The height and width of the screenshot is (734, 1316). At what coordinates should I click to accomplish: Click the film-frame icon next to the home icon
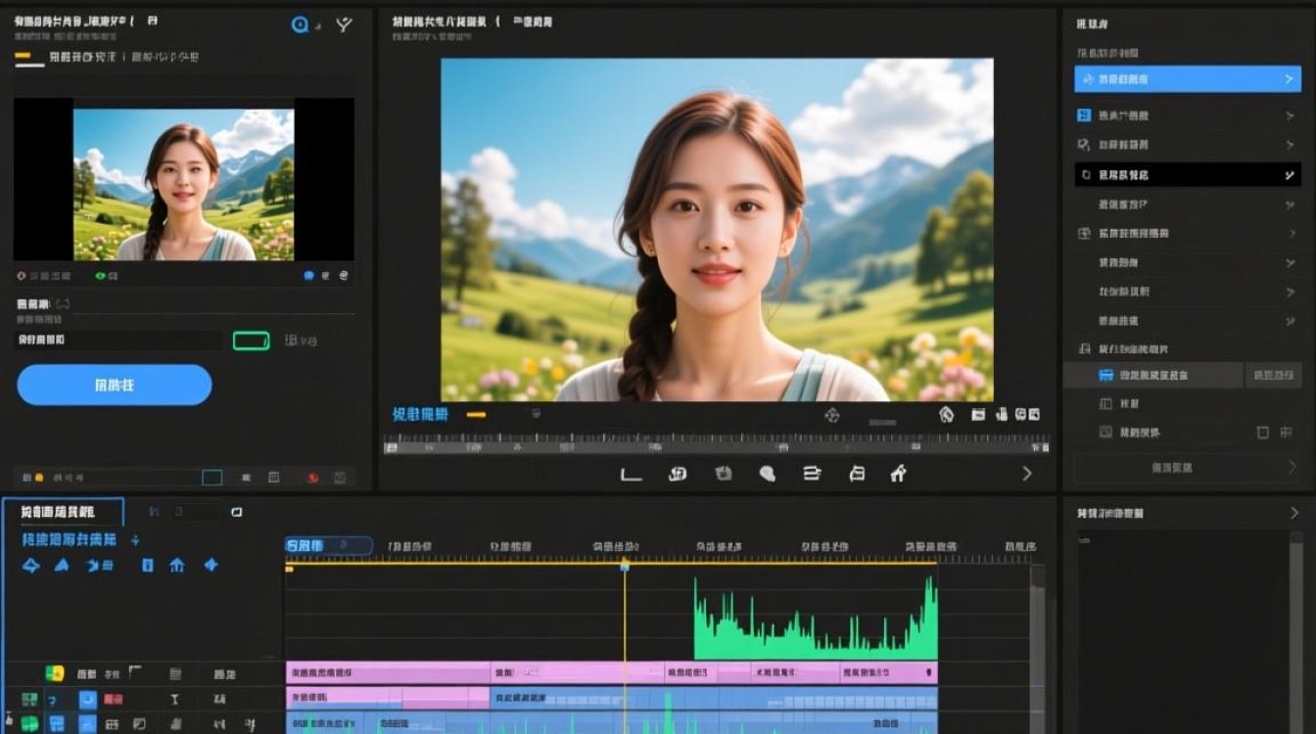click(977, 414)
